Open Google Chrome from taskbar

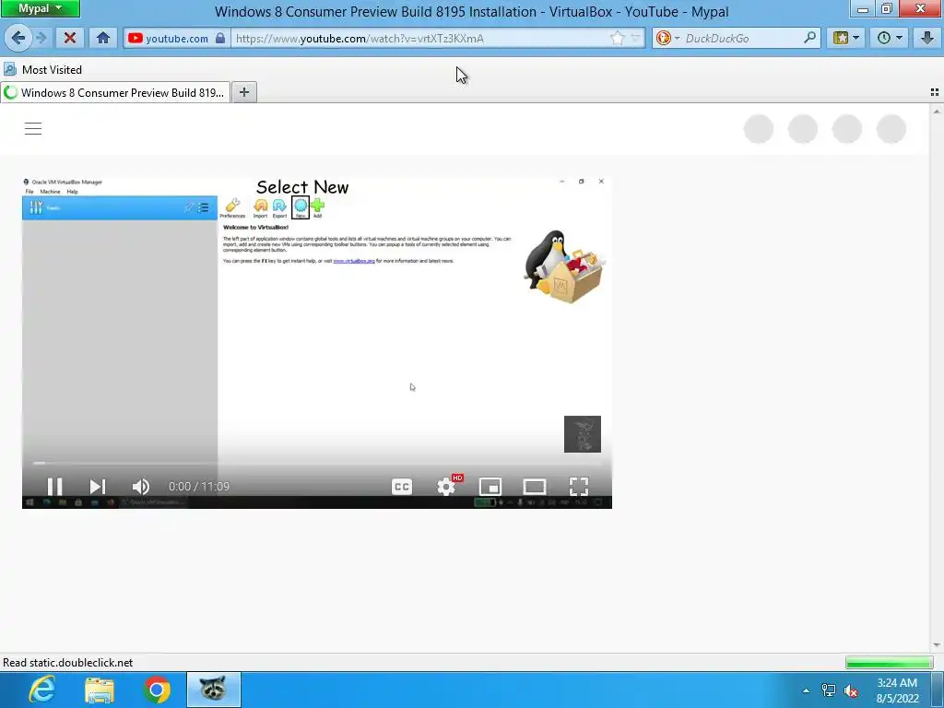(157, 690)
